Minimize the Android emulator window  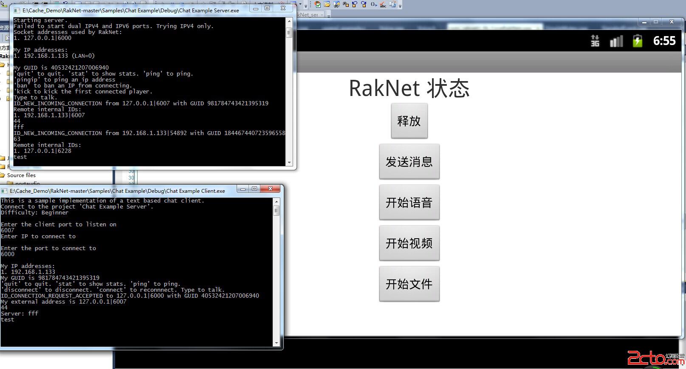(x=644, y=22)
